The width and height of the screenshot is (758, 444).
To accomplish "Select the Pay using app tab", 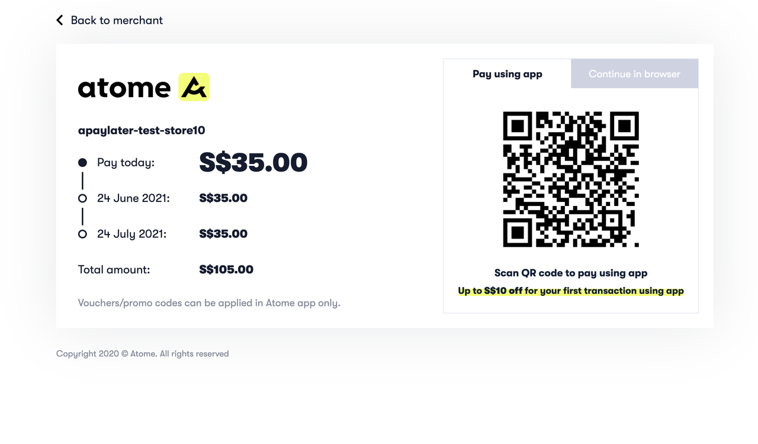I will [x=507, y=73].
